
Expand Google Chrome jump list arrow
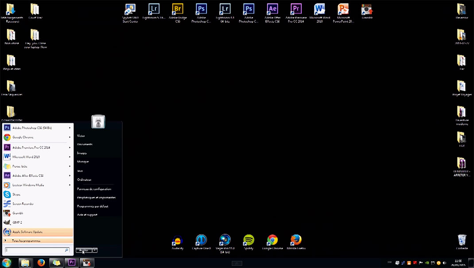click(x=70, y=137)
